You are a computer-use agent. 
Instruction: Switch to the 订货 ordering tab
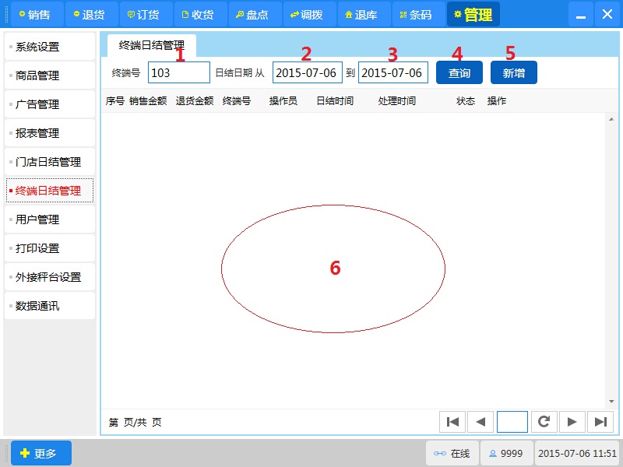coord(146,14)
